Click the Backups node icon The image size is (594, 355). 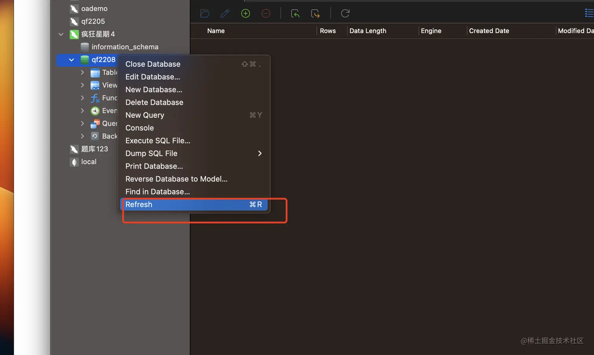95,136
